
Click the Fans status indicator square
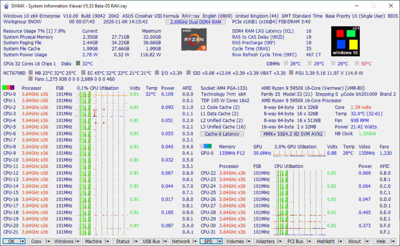pyautogui.click(x=31, y=79)
